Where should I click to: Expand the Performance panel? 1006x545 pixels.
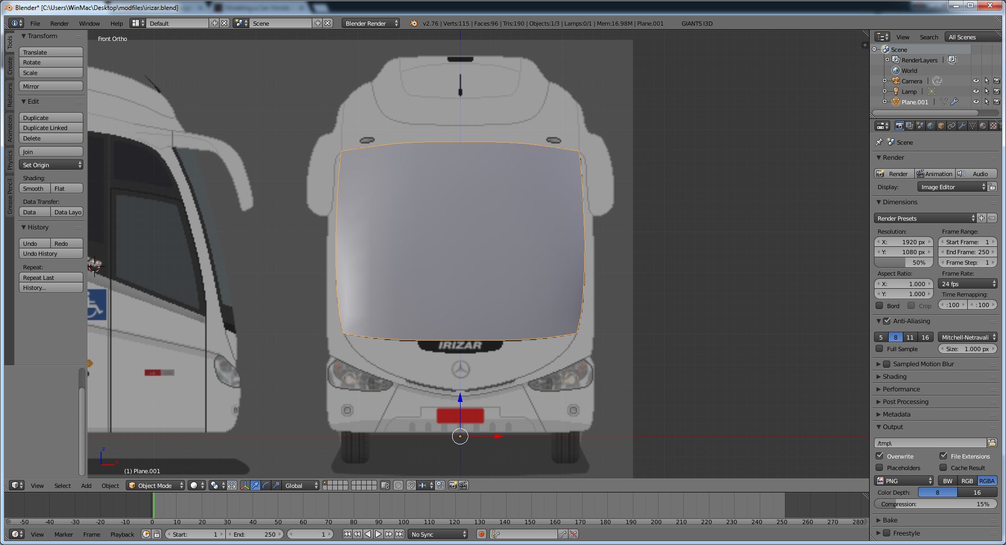click(x=879, y=389)
